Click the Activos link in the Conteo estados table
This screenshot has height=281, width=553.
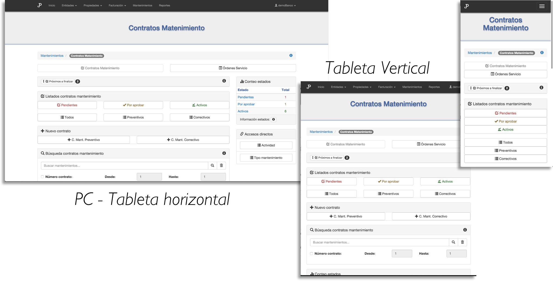(243, 111)
